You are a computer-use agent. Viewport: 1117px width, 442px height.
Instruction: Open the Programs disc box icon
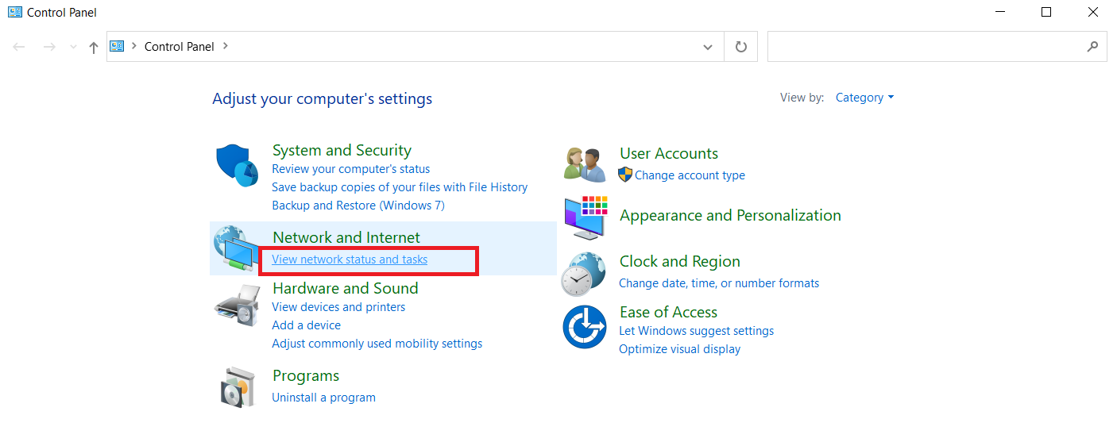(237, 386)
